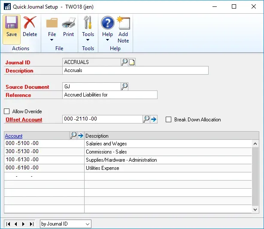Image resolution: width=264 pixels, height=229 pixels.
Task: Check the Break Down Allocation box
Action: pos(169,120)
